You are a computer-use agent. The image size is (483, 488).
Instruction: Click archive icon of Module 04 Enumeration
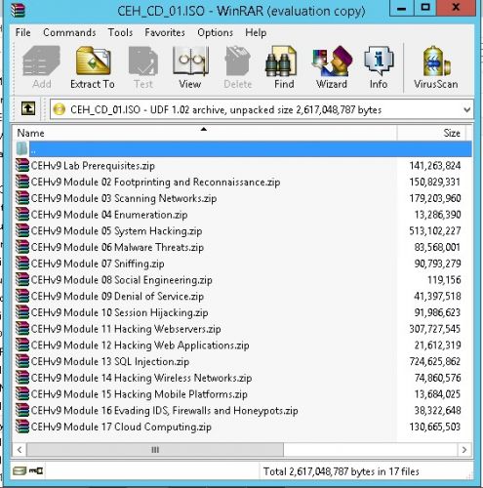point(22,215)
